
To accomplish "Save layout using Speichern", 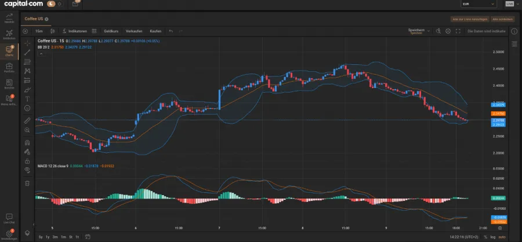I will [x=416, y=31].
